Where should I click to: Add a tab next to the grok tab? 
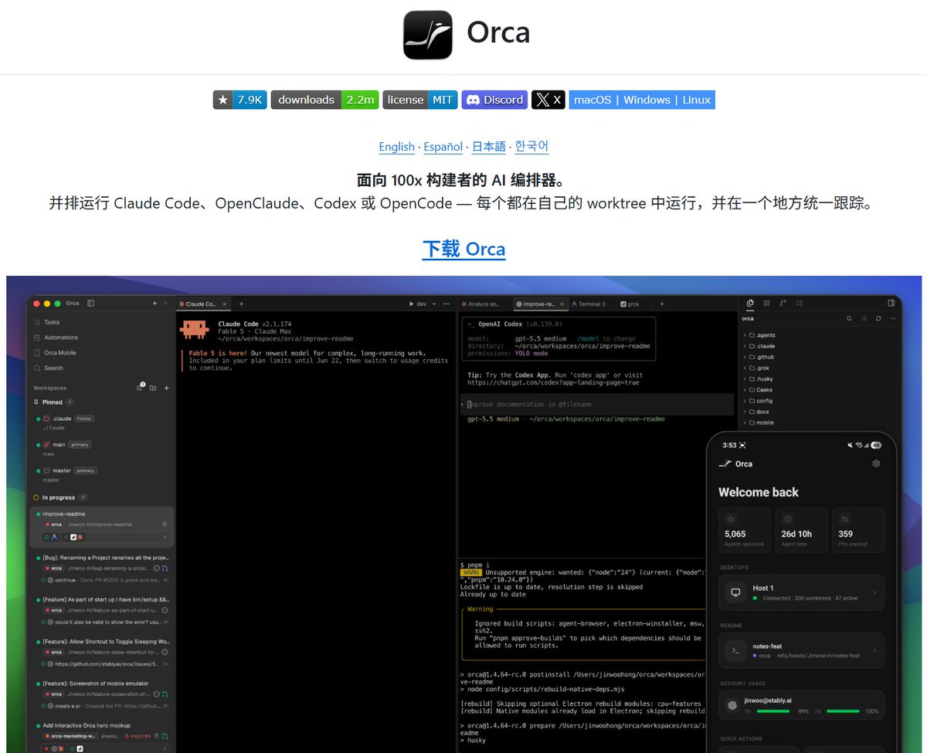pos(661,304)
